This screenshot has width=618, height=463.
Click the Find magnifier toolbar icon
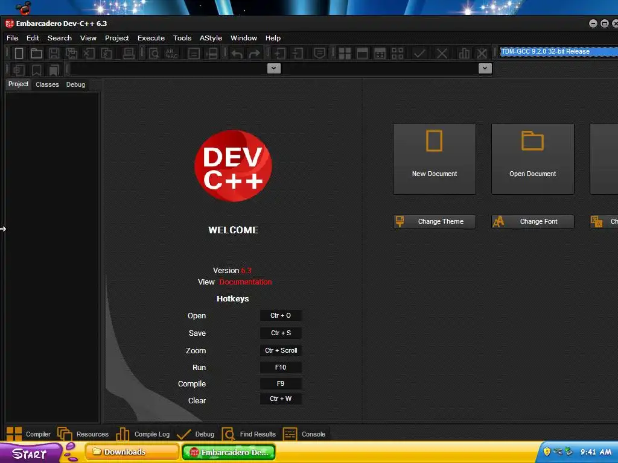[154, 53]
